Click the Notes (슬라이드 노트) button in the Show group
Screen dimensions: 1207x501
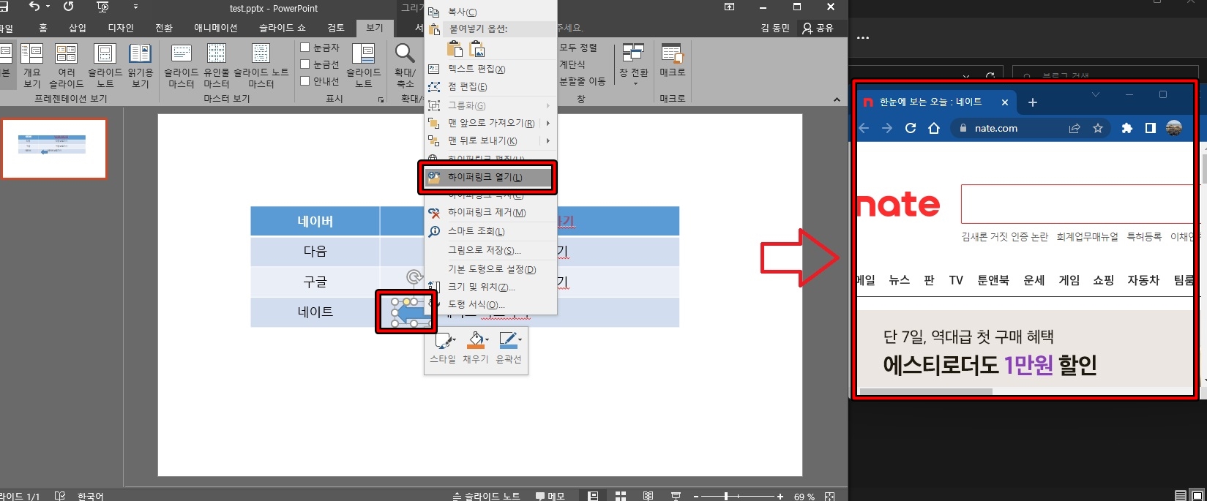tap(363, 65)
